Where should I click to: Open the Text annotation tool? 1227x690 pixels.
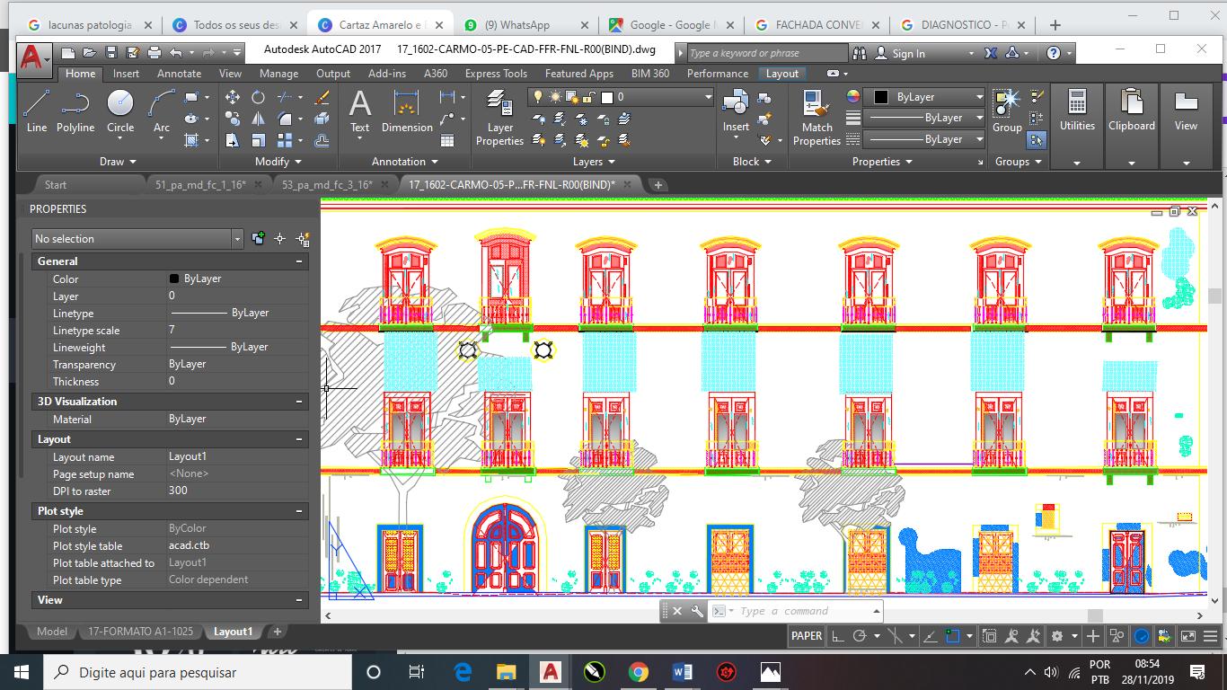pyautogui.click(x=359, y=111)
